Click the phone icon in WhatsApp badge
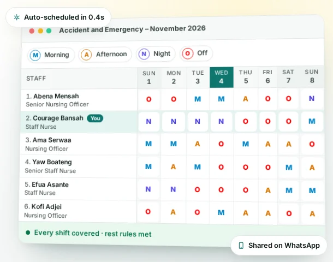This screenshot has height=262, width=333. tap(241, 246)
